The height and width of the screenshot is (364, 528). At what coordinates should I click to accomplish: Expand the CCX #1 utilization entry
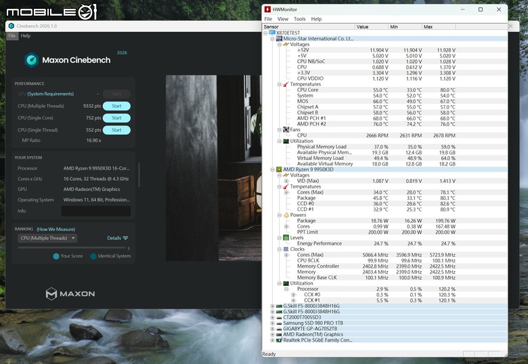point(293,300)
